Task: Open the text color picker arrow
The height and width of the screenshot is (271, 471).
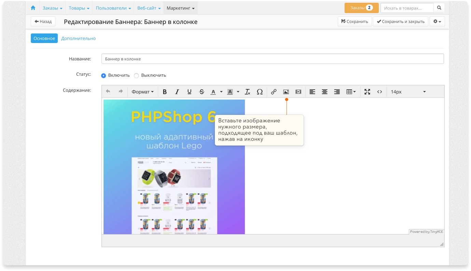Action: click(x=221, y=92)
